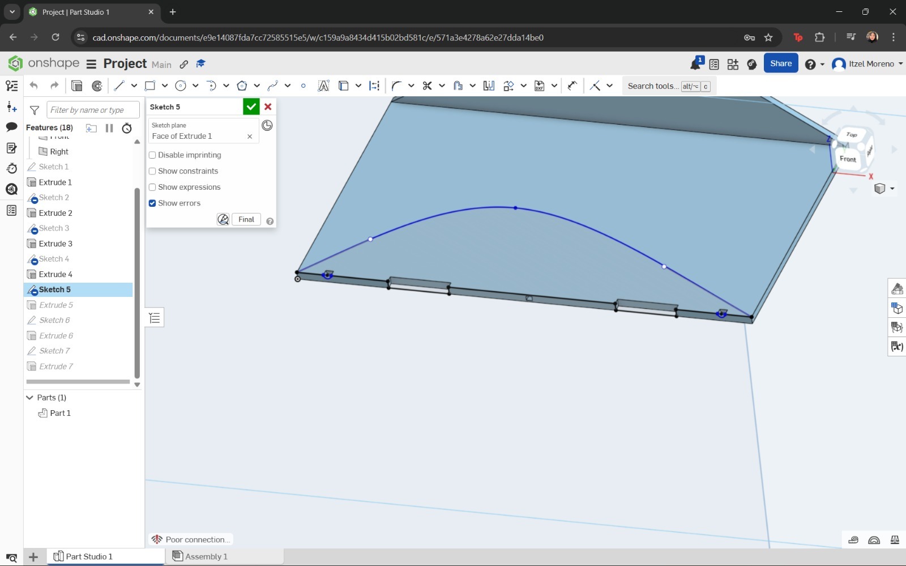
Task: Activate the Sketch text tool
Action: pos(323,86)
